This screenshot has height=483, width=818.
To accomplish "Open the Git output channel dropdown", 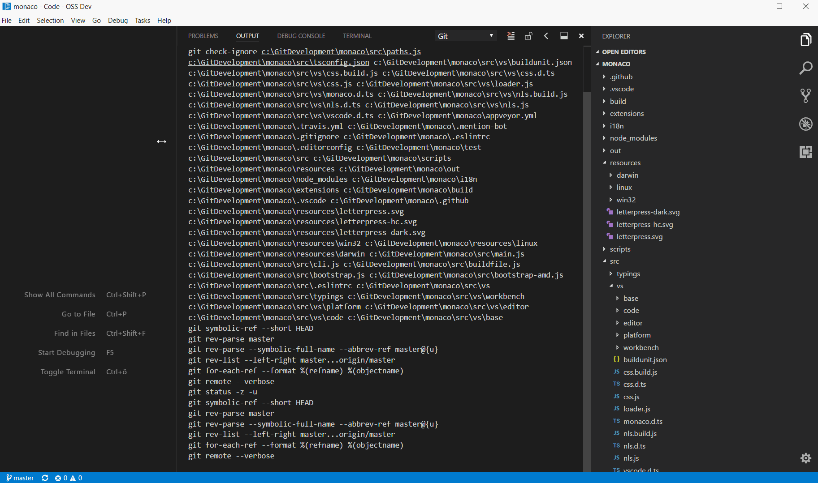I will pyautogui.click(x=466, y=36).
